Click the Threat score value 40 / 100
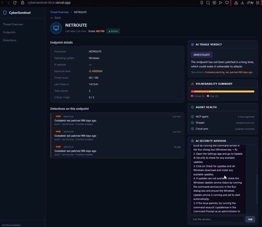 93,78
